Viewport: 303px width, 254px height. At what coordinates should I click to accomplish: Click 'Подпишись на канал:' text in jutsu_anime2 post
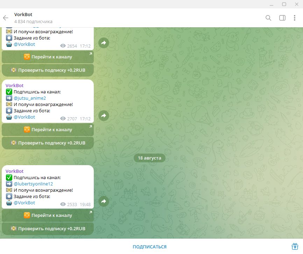tap(37, 92)
